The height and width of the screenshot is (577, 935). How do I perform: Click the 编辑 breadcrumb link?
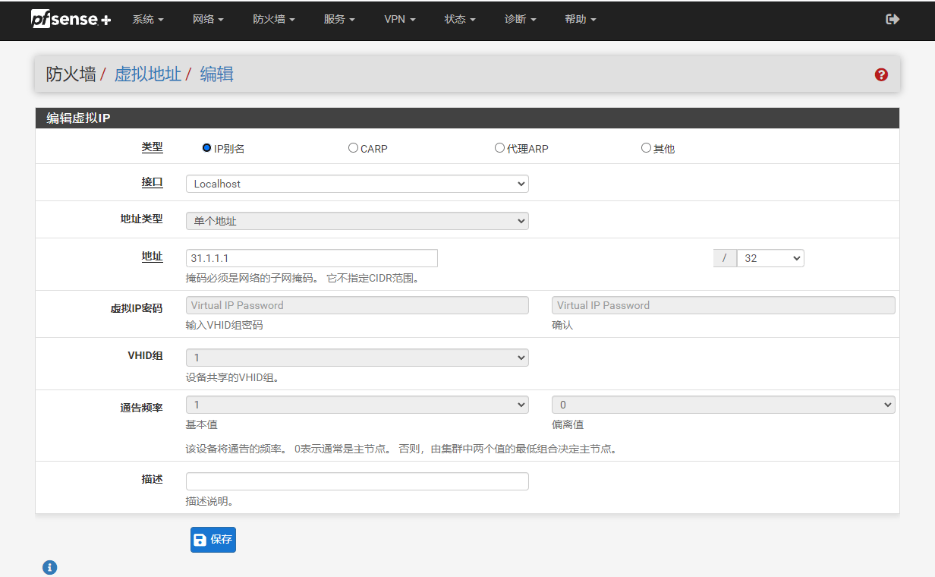click(216, 74)
